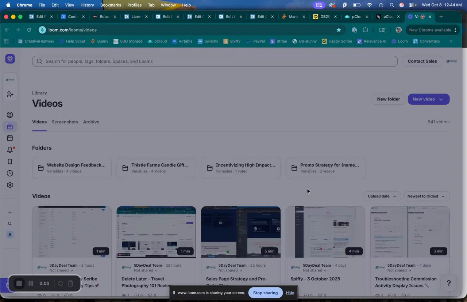Screen dimensions: 467x302
Task: Open the Newest to Oldest dropdown
Action: click(426, 196)
